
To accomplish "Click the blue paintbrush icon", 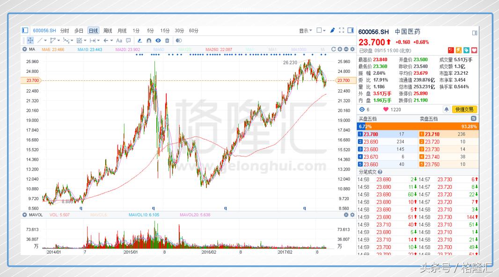I will [x=332, y=30].
